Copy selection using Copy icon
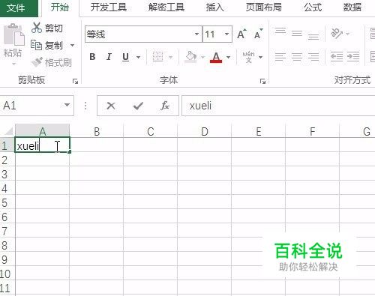Screen dimensions: 375x296 tap(36, 45)
